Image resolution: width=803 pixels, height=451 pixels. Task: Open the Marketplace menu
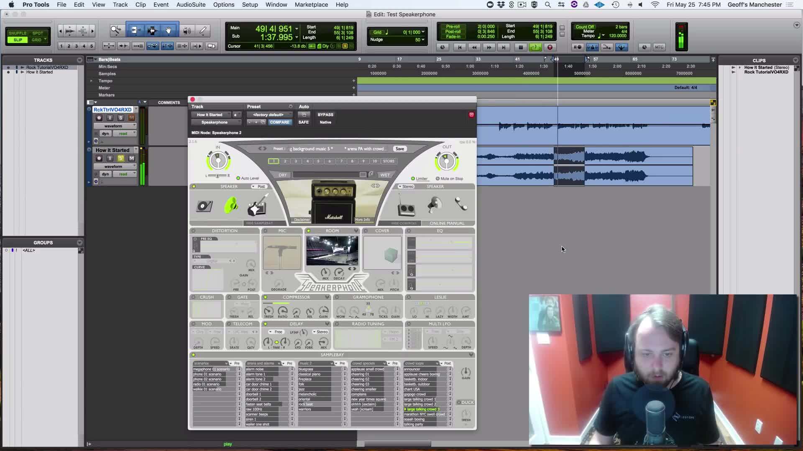coord(311,5)
